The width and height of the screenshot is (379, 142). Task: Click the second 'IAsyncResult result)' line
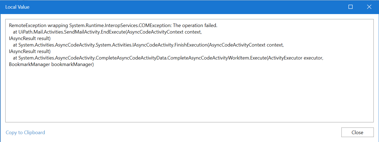coord(30,51)
